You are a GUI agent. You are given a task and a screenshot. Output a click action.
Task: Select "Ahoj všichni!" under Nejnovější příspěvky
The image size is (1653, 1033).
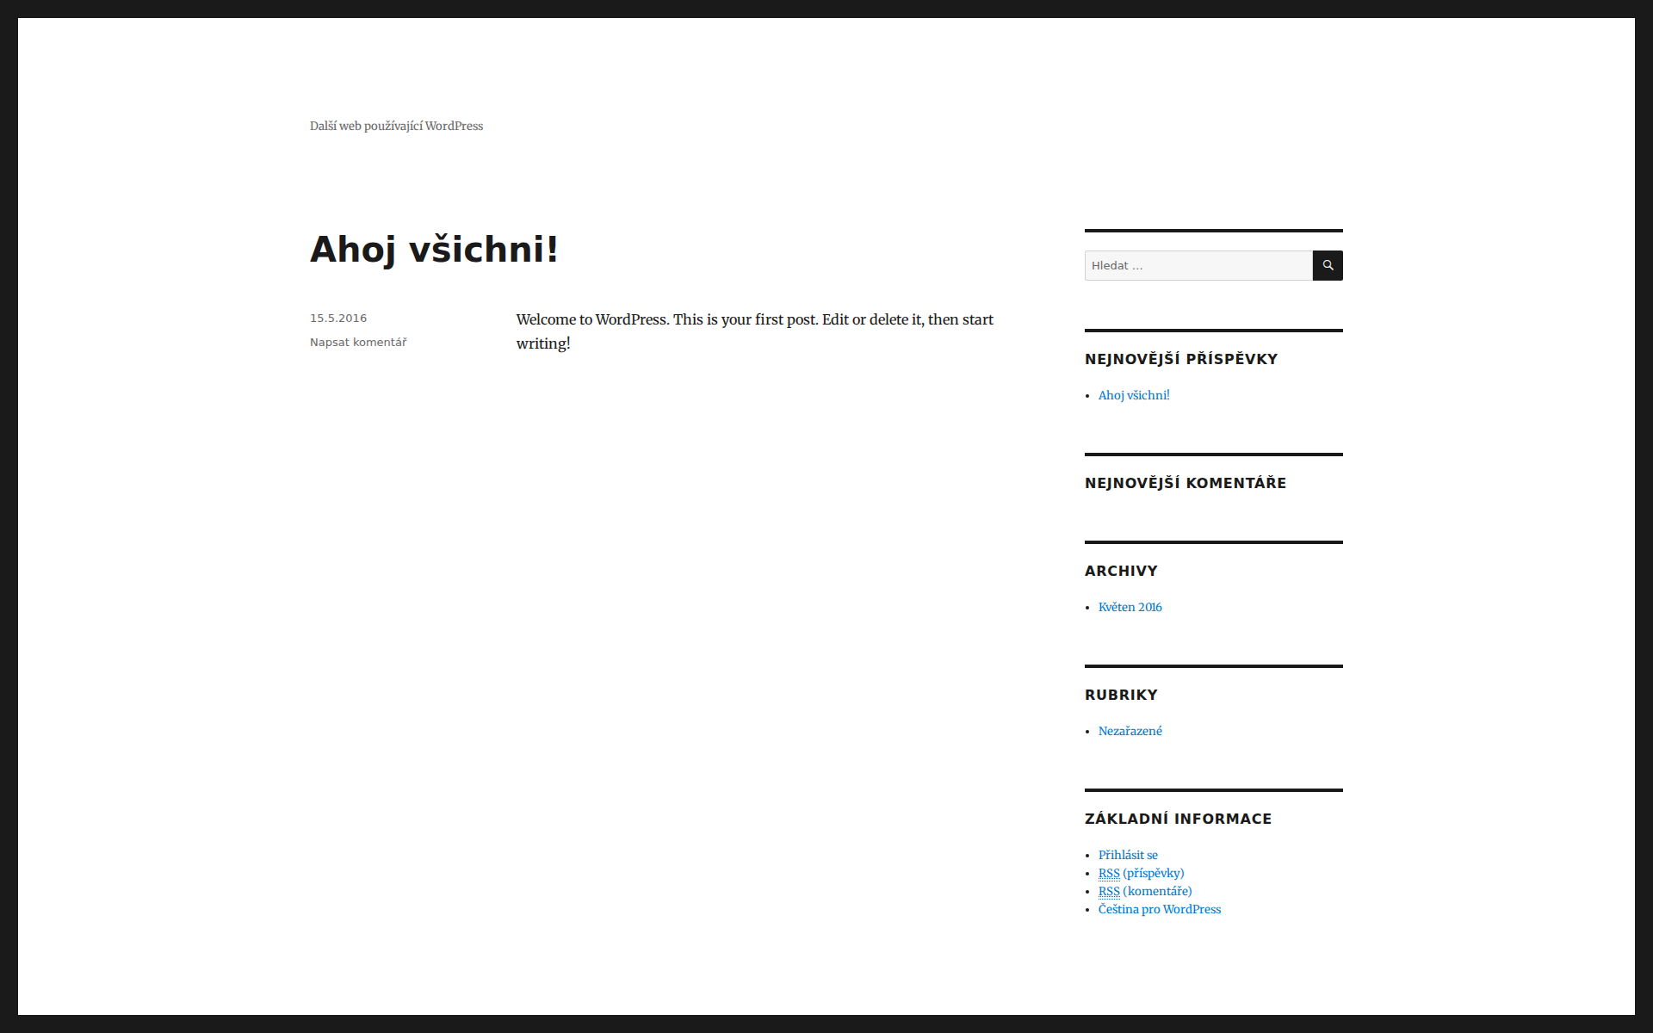pyautogui.click(x=1133, y=395)
